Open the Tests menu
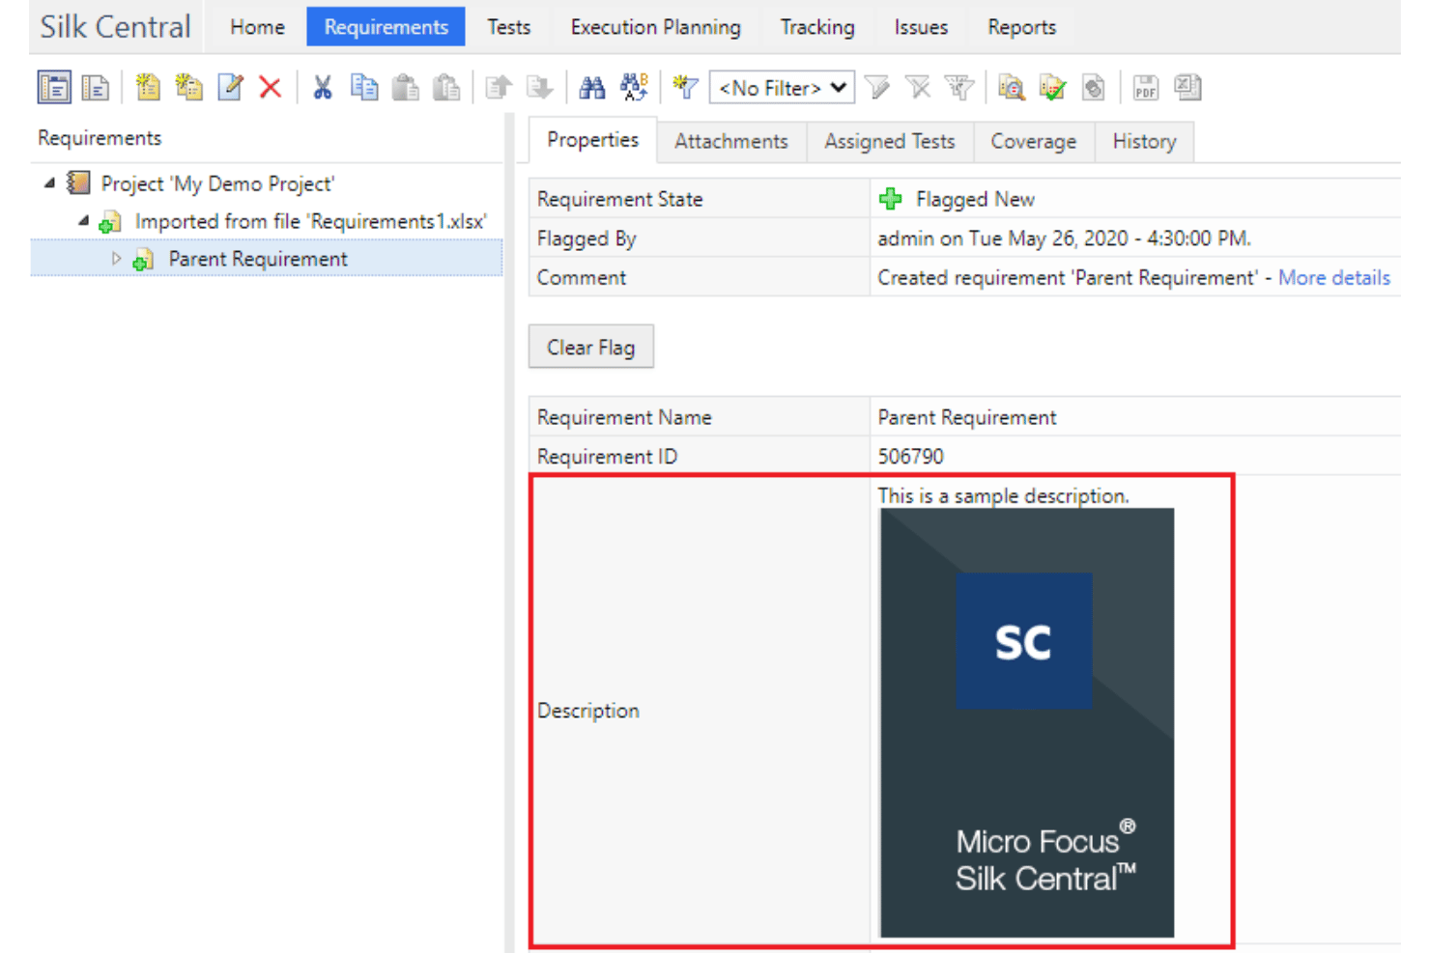The height and width of the screenshot is (953, 1430). [x=508, y=27]
